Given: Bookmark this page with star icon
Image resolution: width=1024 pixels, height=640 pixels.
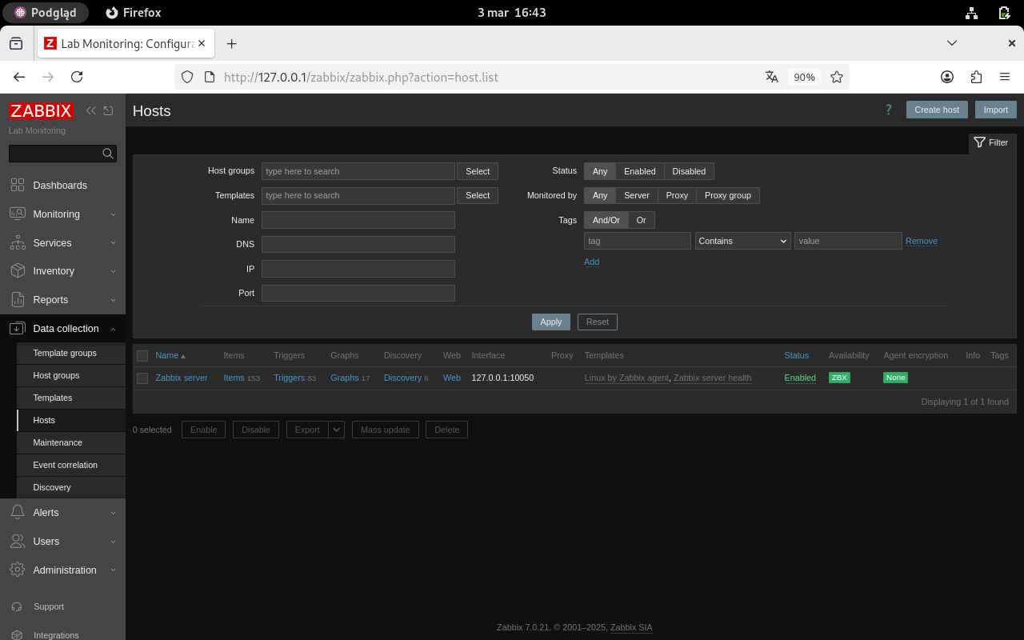Looking at the screenshot, I should 837,77.
